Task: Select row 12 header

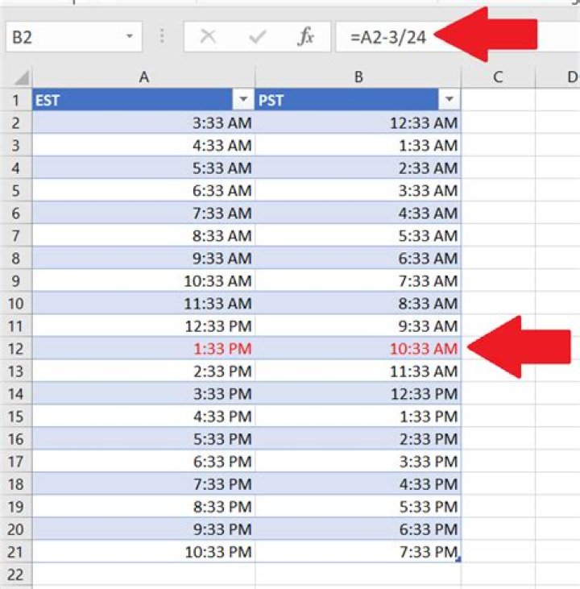Action: coord(16,349)
